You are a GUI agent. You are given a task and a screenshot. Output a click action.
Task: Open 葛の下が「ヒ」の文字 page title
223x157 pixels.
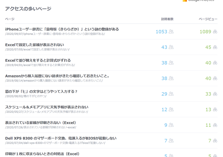[41, 92]
